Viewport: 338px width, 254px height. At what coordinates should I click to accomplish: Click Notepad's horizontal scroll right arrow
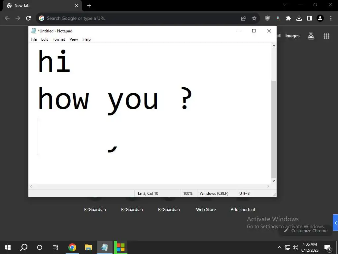(x=268, y=186)
